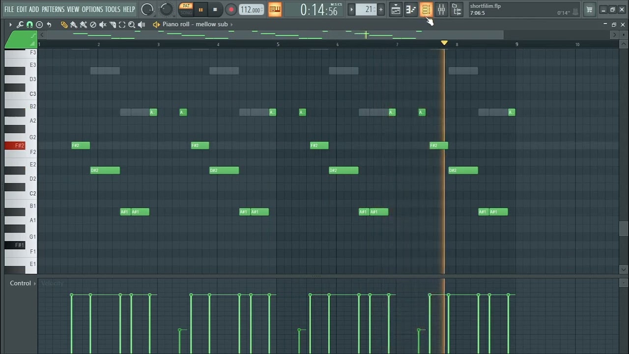Select the Playback speaker tool

(x=142, y=25)
